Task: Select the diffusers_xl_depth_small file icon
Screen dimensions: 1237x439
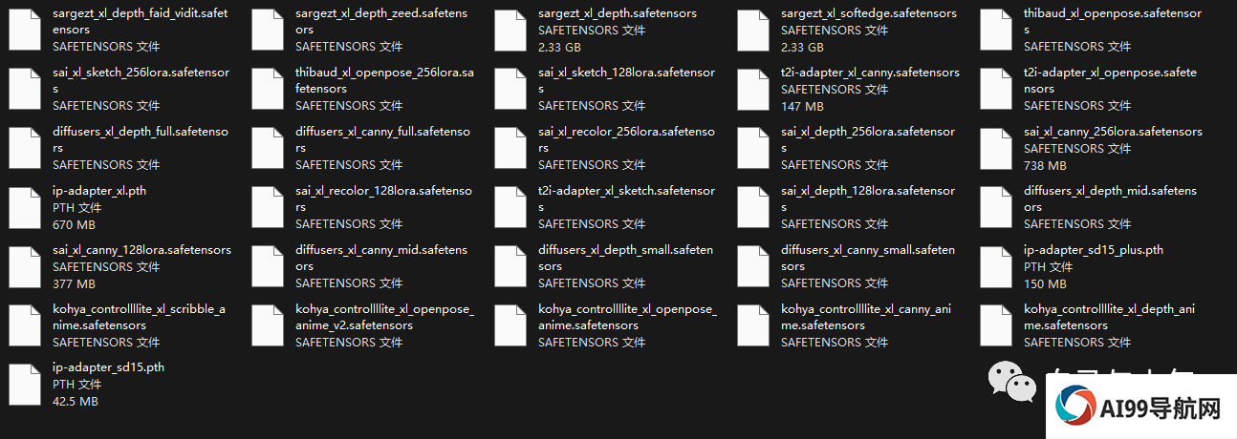Action: [510, 266]
